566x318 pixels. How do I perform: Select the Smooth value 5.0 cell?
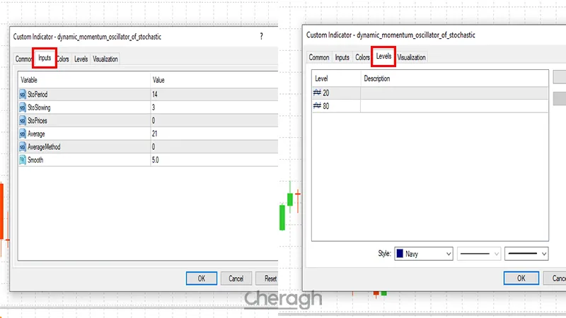point(212,160)
